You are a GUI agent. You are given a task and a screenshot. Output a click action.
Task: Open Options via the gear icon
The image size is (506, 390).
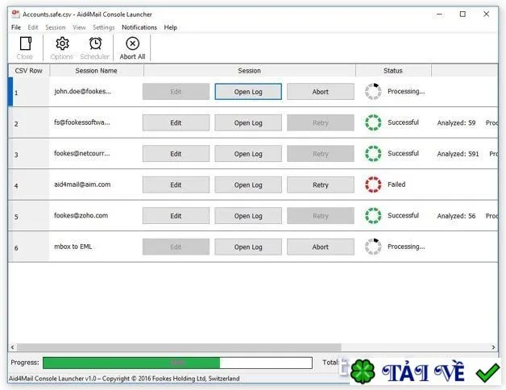point(62,44)
